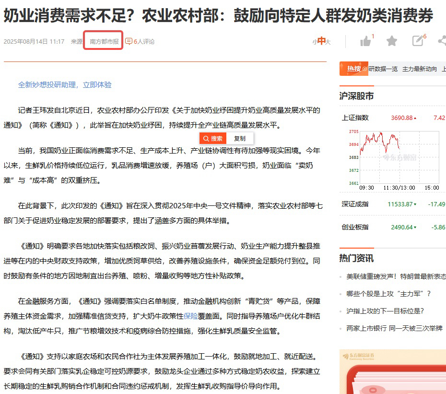This screenshot has width=446, height=394.
Task: Set font size to 小
Action: pos(315,42)
